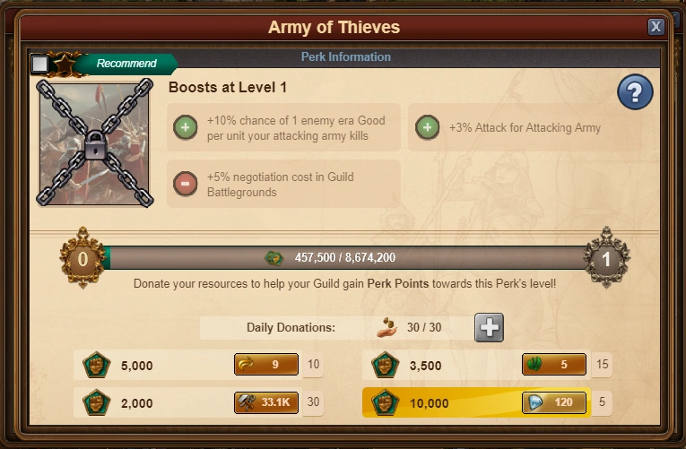Click the level 0 gold medallion
Image resolution: width=686 pixels, height=449 pixels.
click(82, 258)
